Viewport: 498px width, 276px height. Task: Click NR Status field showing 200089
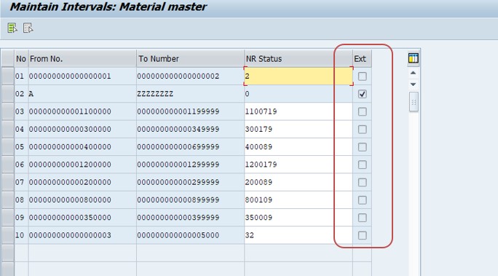click(299, 182)
